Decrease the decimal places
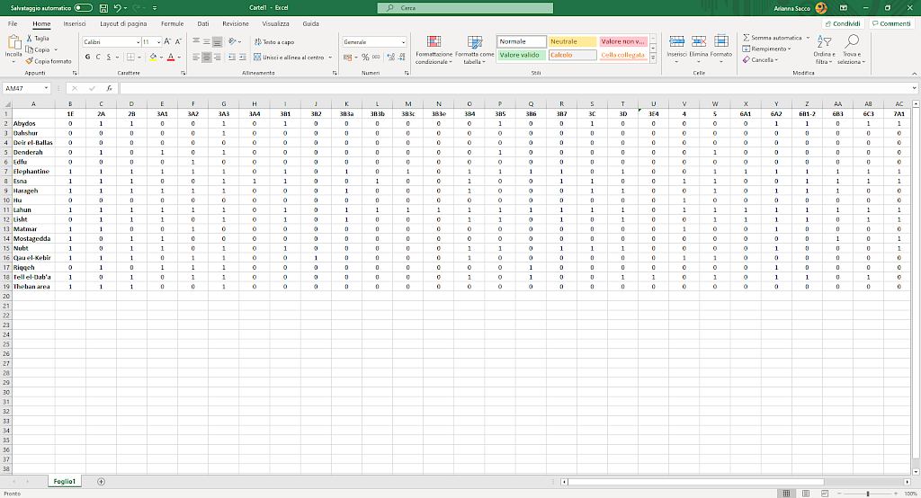The image size is (921, 498). click(402, 57)
